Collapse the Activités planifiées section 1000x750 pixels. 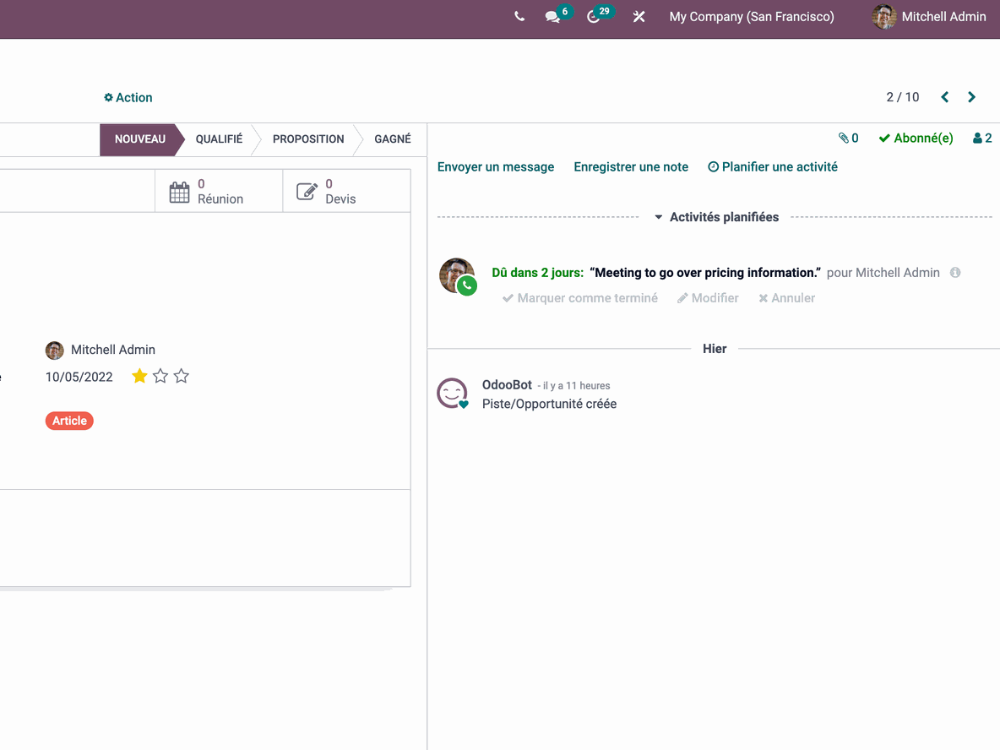point(659,216)
